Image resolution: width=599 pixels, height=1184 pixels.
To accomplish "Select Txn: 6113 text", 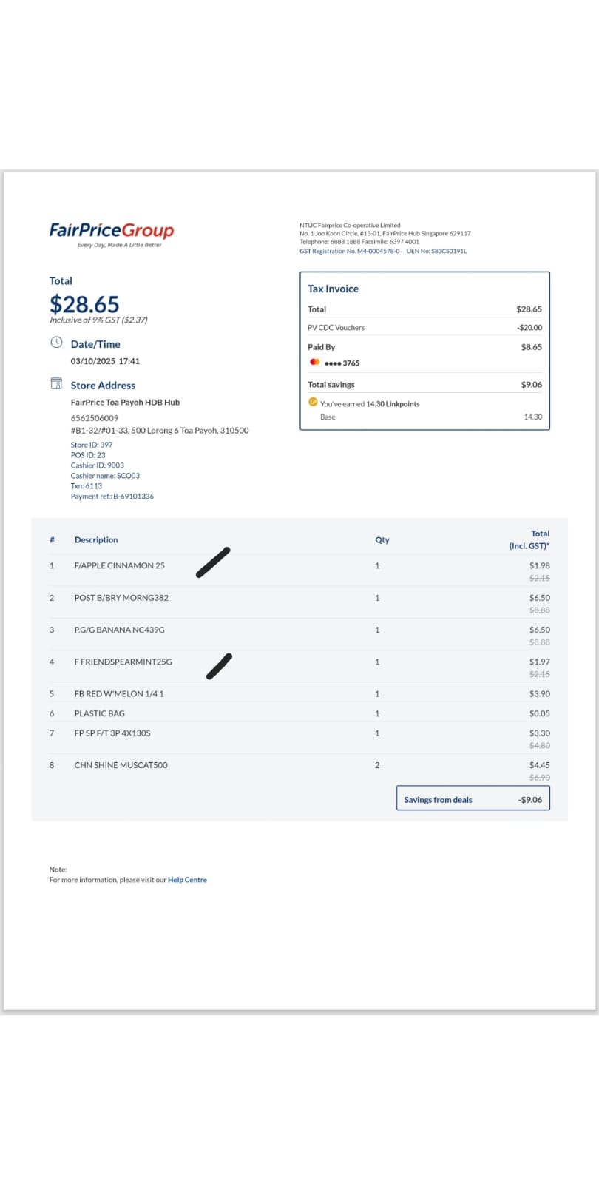I will 87,486.
